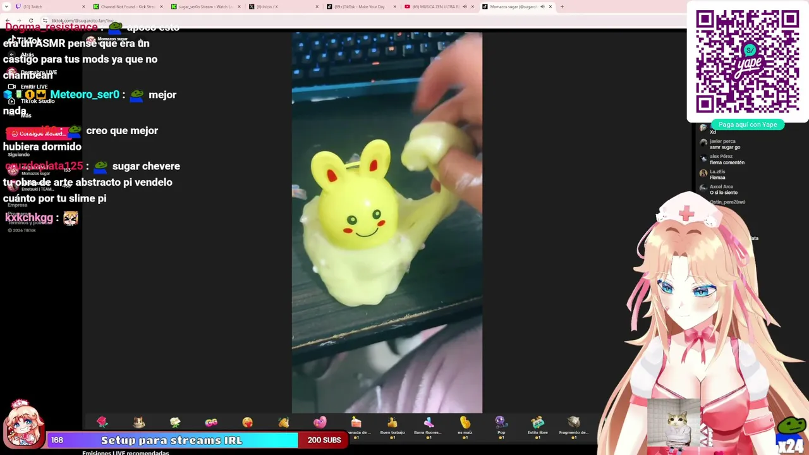Image resolution: width=809 pixels, height=455 pixels.
Task: Click the Setup para streams IRL bar
Action: (171, 440)
